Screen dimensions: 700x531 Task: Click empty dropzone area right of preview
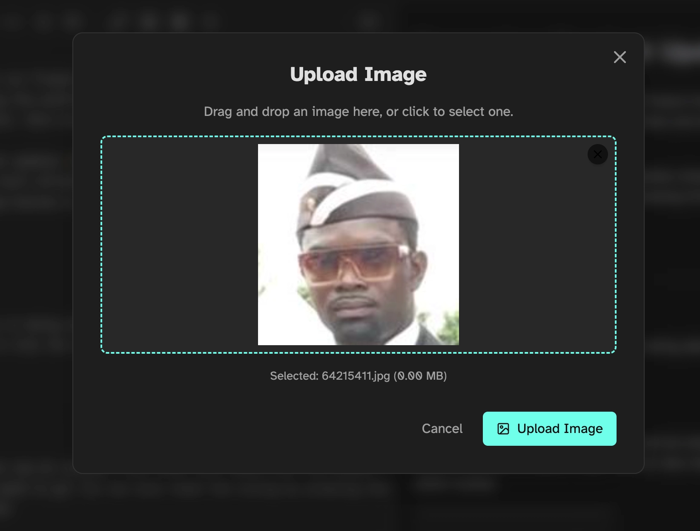point(536,256)
